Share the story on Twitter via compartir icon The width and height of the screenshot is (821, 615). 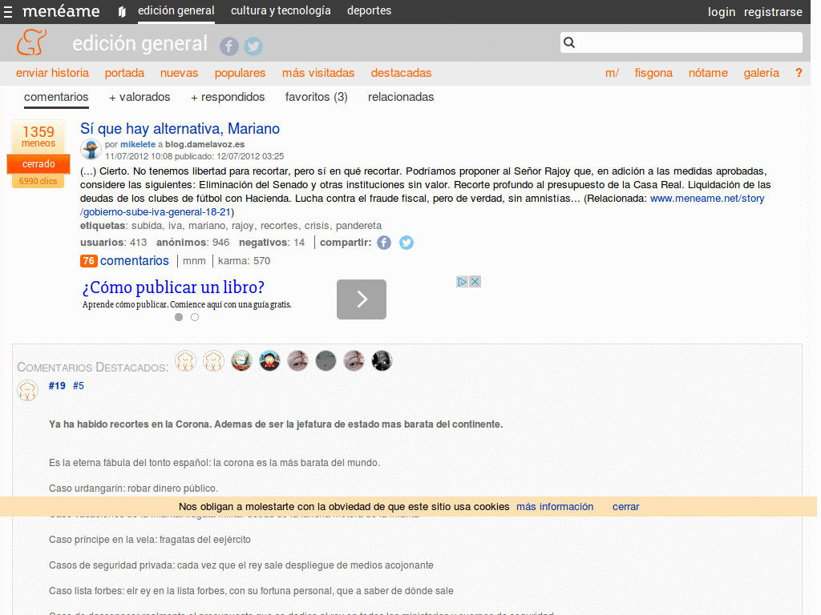point(406,242)
